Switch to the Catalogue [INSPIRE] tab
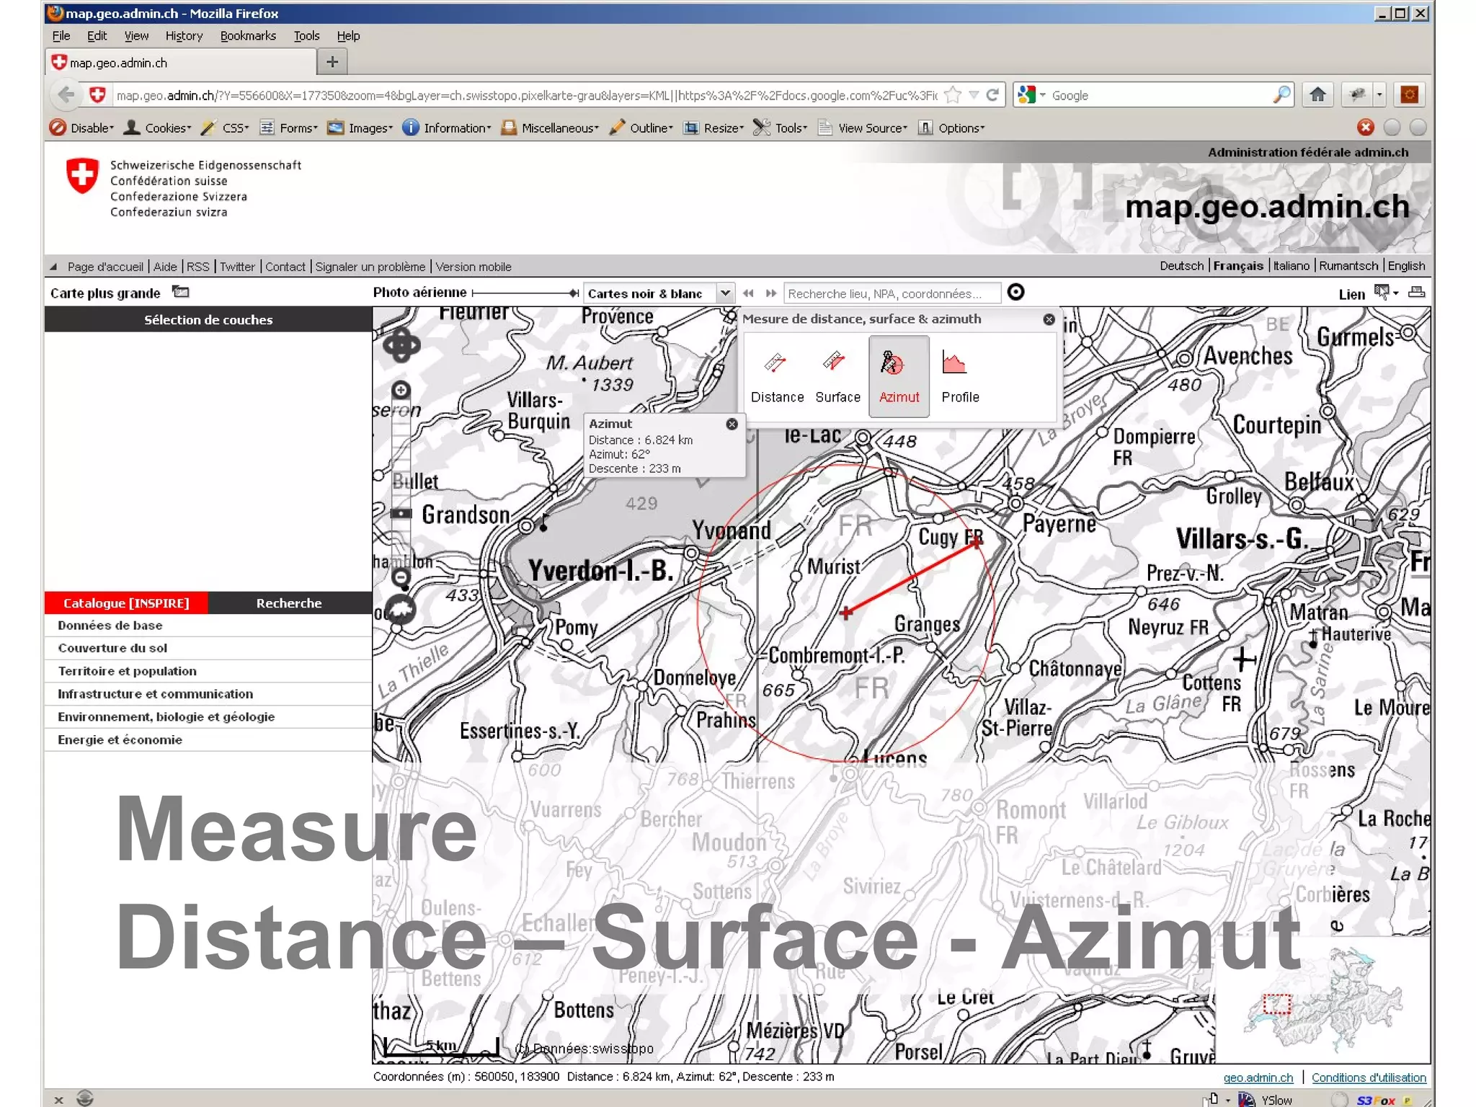The width and height of the screenshot is (1476, 1107). coord(126,603)
